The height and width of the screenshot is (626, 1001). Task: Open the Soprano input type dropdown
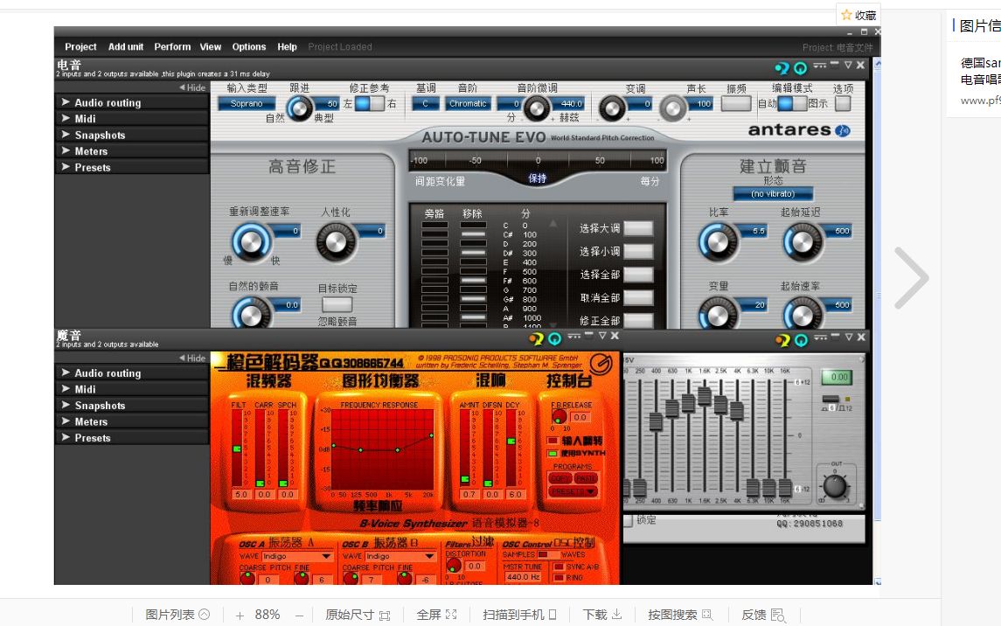click(247, 103)
